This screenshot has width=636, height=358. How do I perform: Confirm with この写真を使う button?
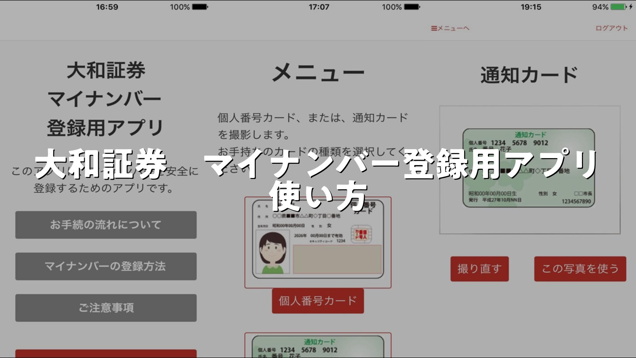click(x=580, y=268)
